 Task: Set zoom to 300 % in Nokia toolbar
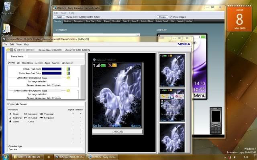[x=86, y=50]
